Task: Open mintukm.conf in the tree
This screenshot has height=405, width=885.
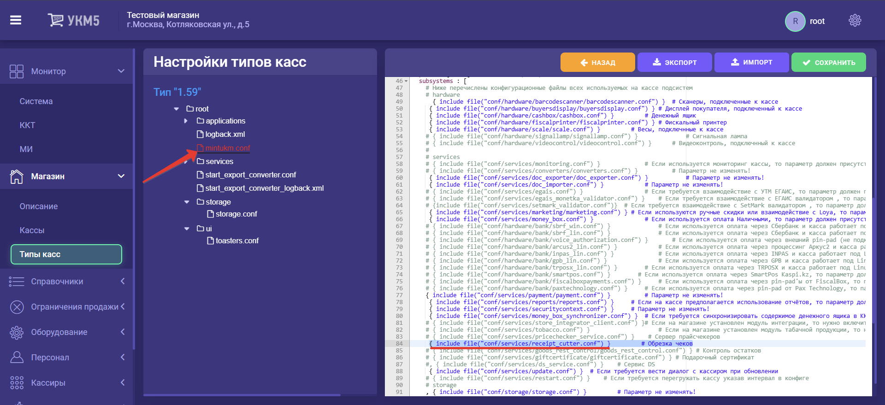Action: point(228,148)
